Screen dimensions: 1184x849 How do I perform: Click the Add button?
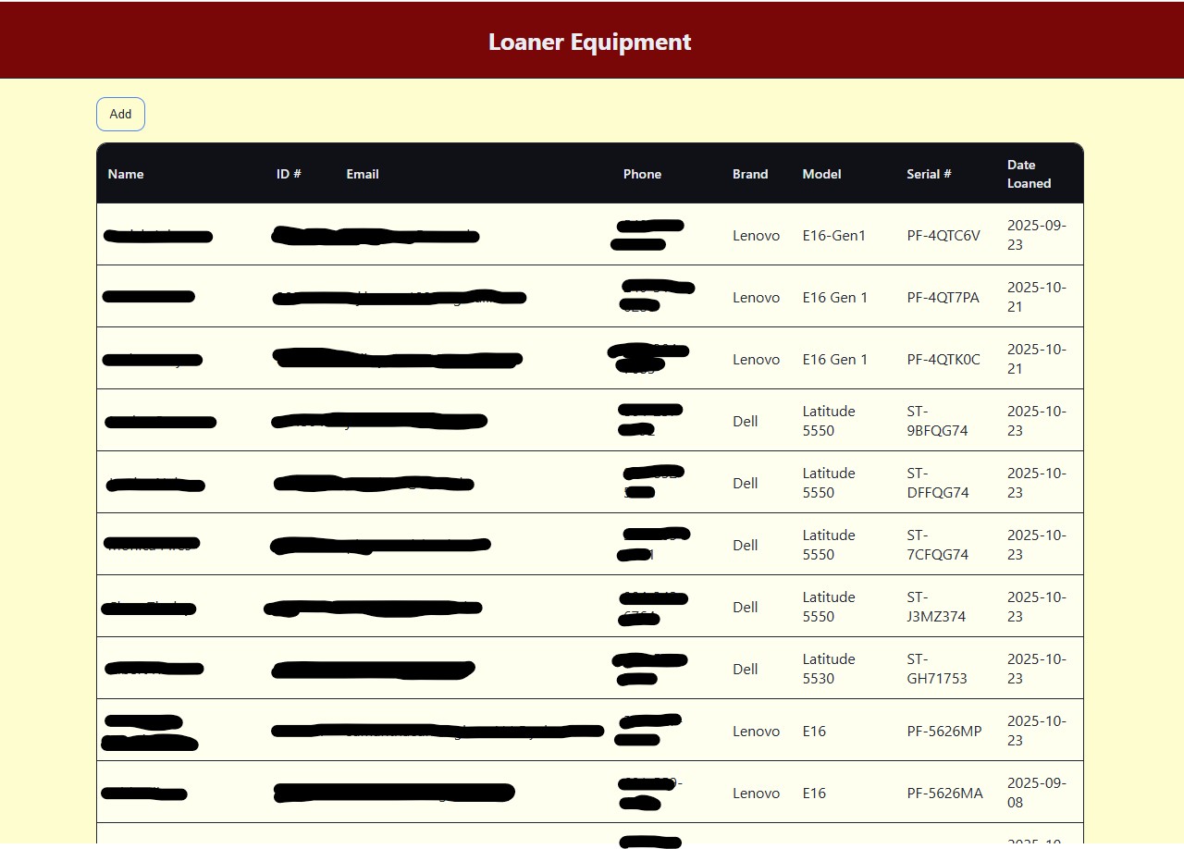point(120,114)
